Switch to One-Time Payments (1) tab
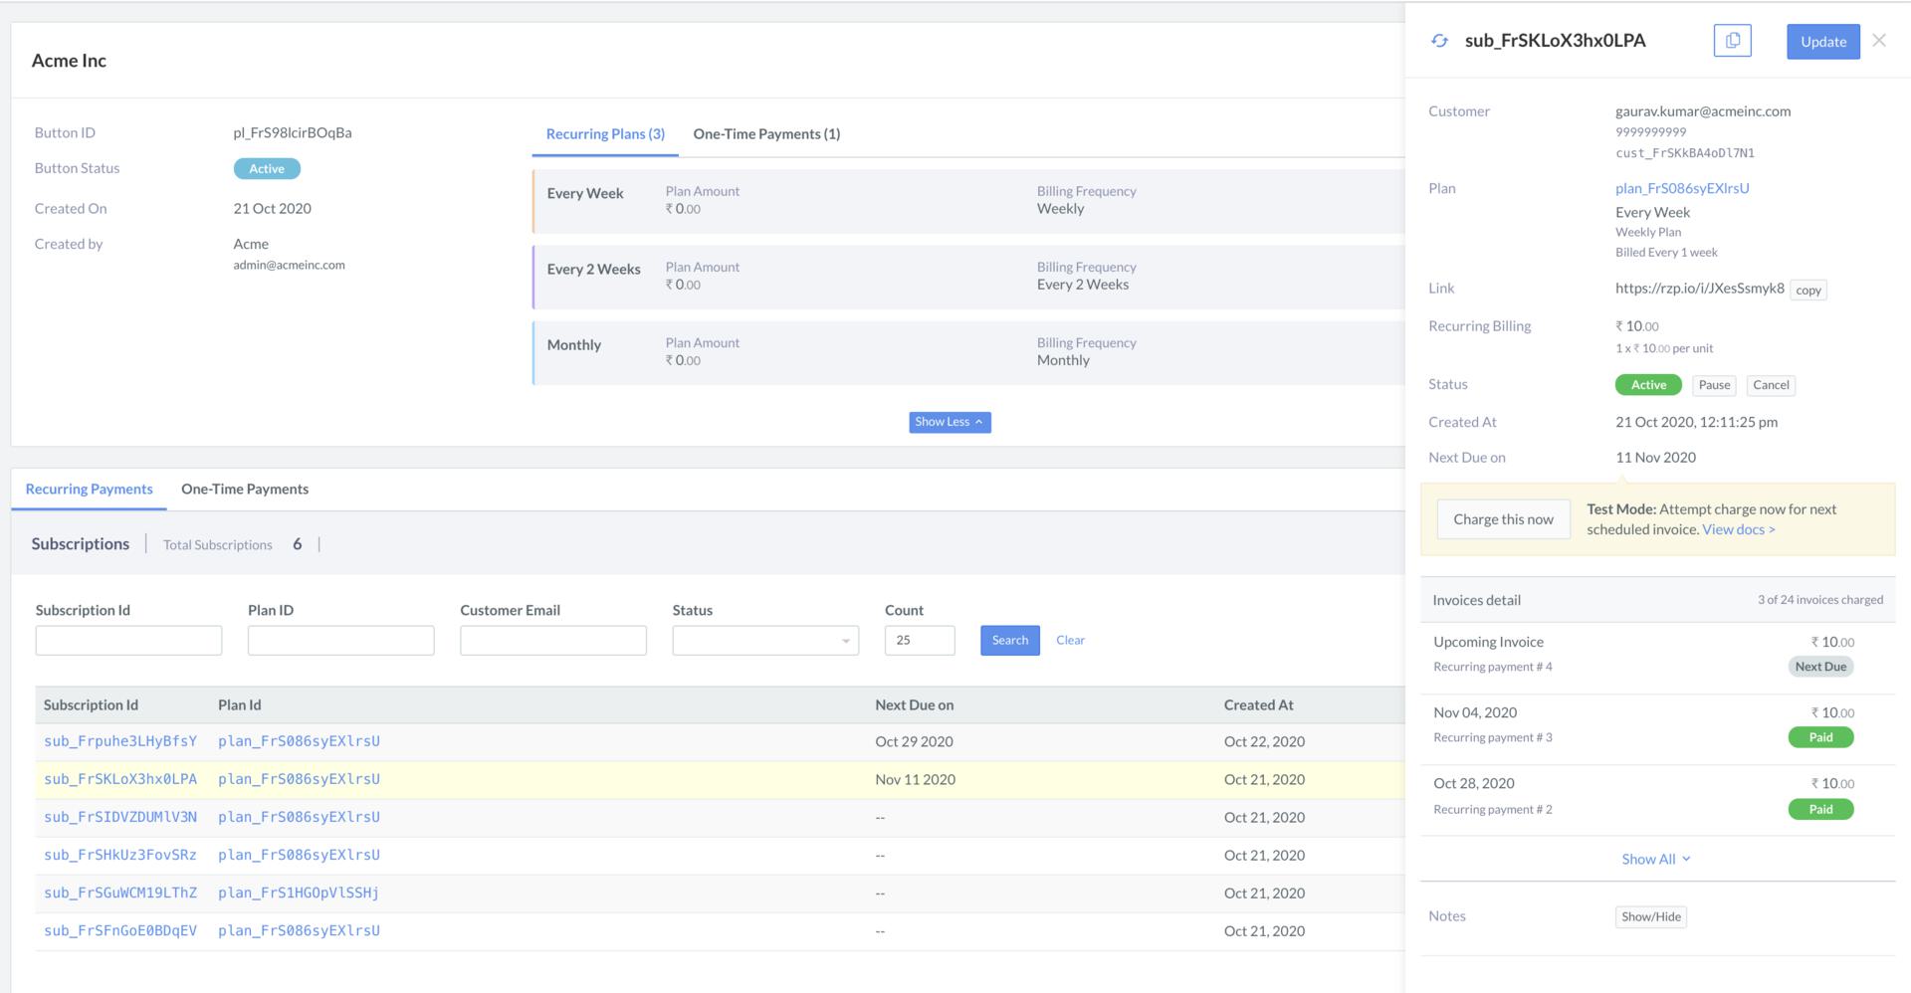The height and width of the screenshot is (993, 1911). pos(766,133)
